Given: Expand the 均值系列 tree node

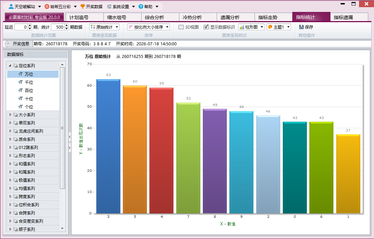Looking at the screenshot, I should (x=10, y=188).
